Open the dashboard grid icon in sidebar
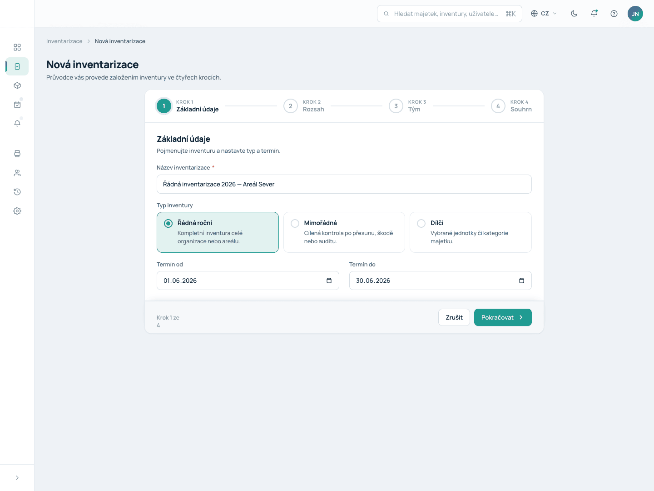The image size is (654, 491). [17, 47]
